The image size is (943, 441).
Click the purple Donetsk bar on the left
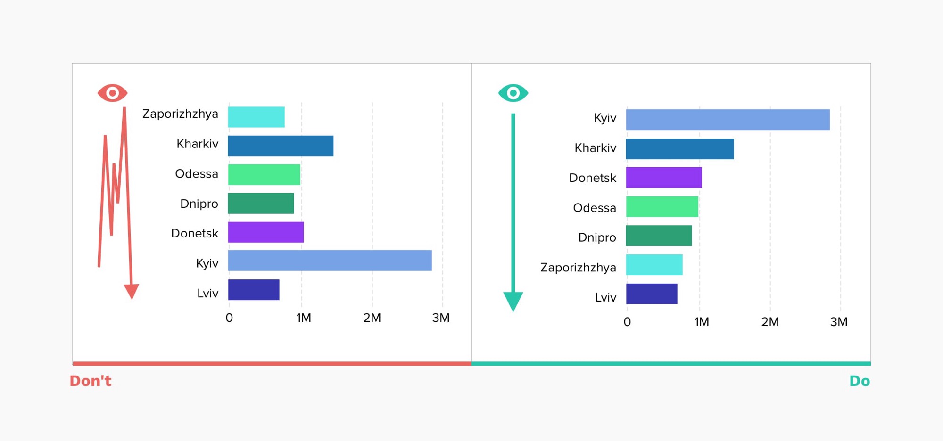[x=265, y=232]
